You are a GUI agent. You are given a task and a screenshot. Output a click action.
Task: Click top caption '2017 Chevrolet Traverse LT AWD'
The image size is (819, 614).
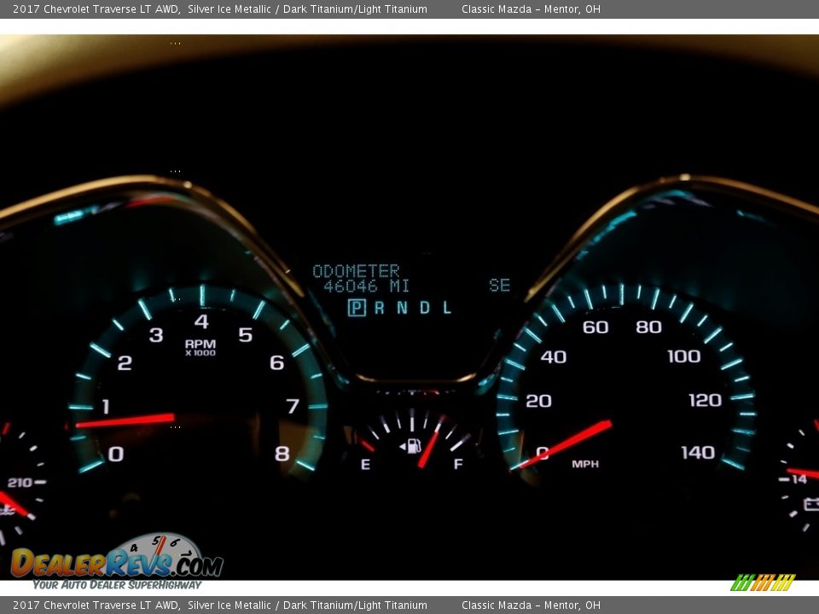pyautogui.click(x=96, y=9)
